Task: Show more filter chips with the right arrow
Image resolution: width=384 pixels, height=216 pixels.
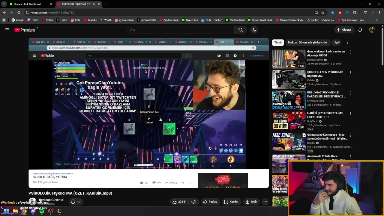Action: coord(347,43)
